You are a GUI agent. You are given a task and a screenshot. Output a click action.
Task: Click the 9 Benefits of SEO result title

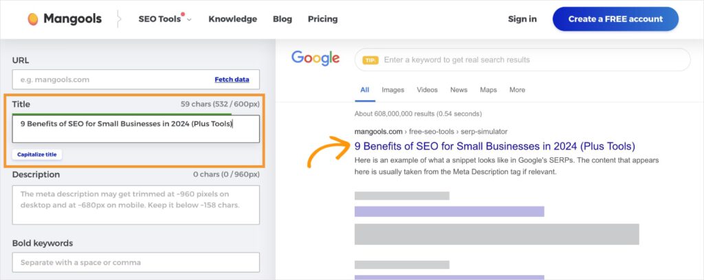click(495, 146)
